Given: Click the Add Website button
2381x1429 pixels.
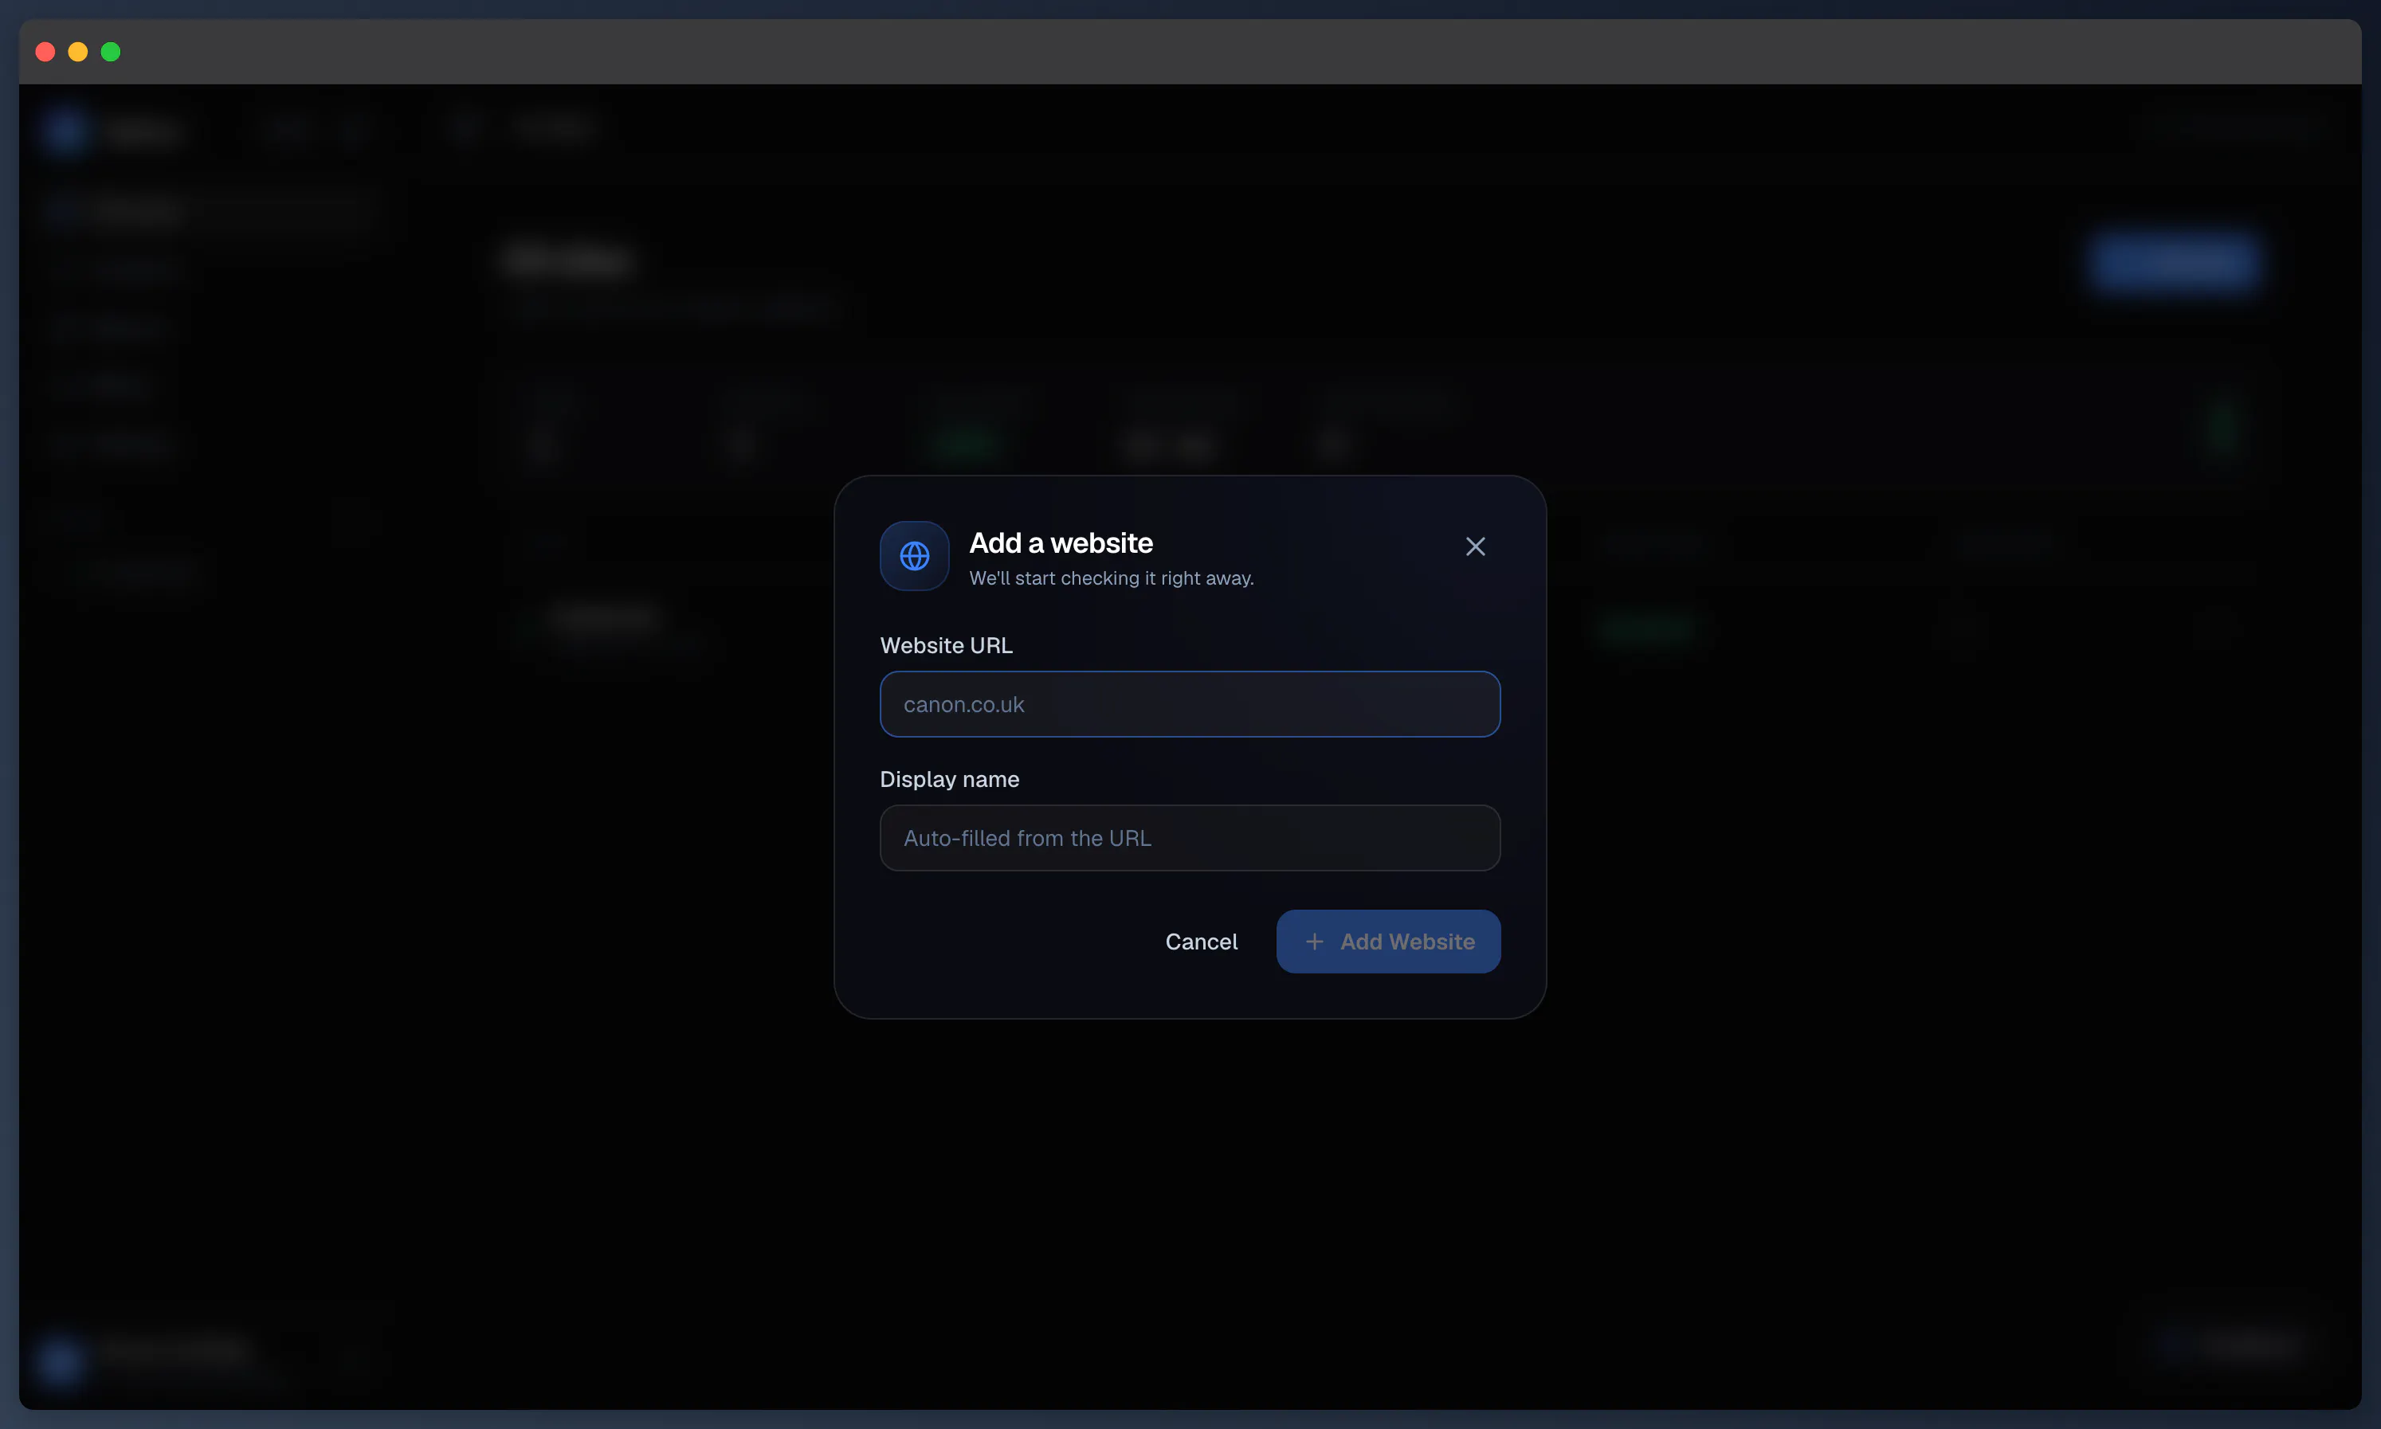Looking at the screenshot, I should click(x=1388, y=942).
